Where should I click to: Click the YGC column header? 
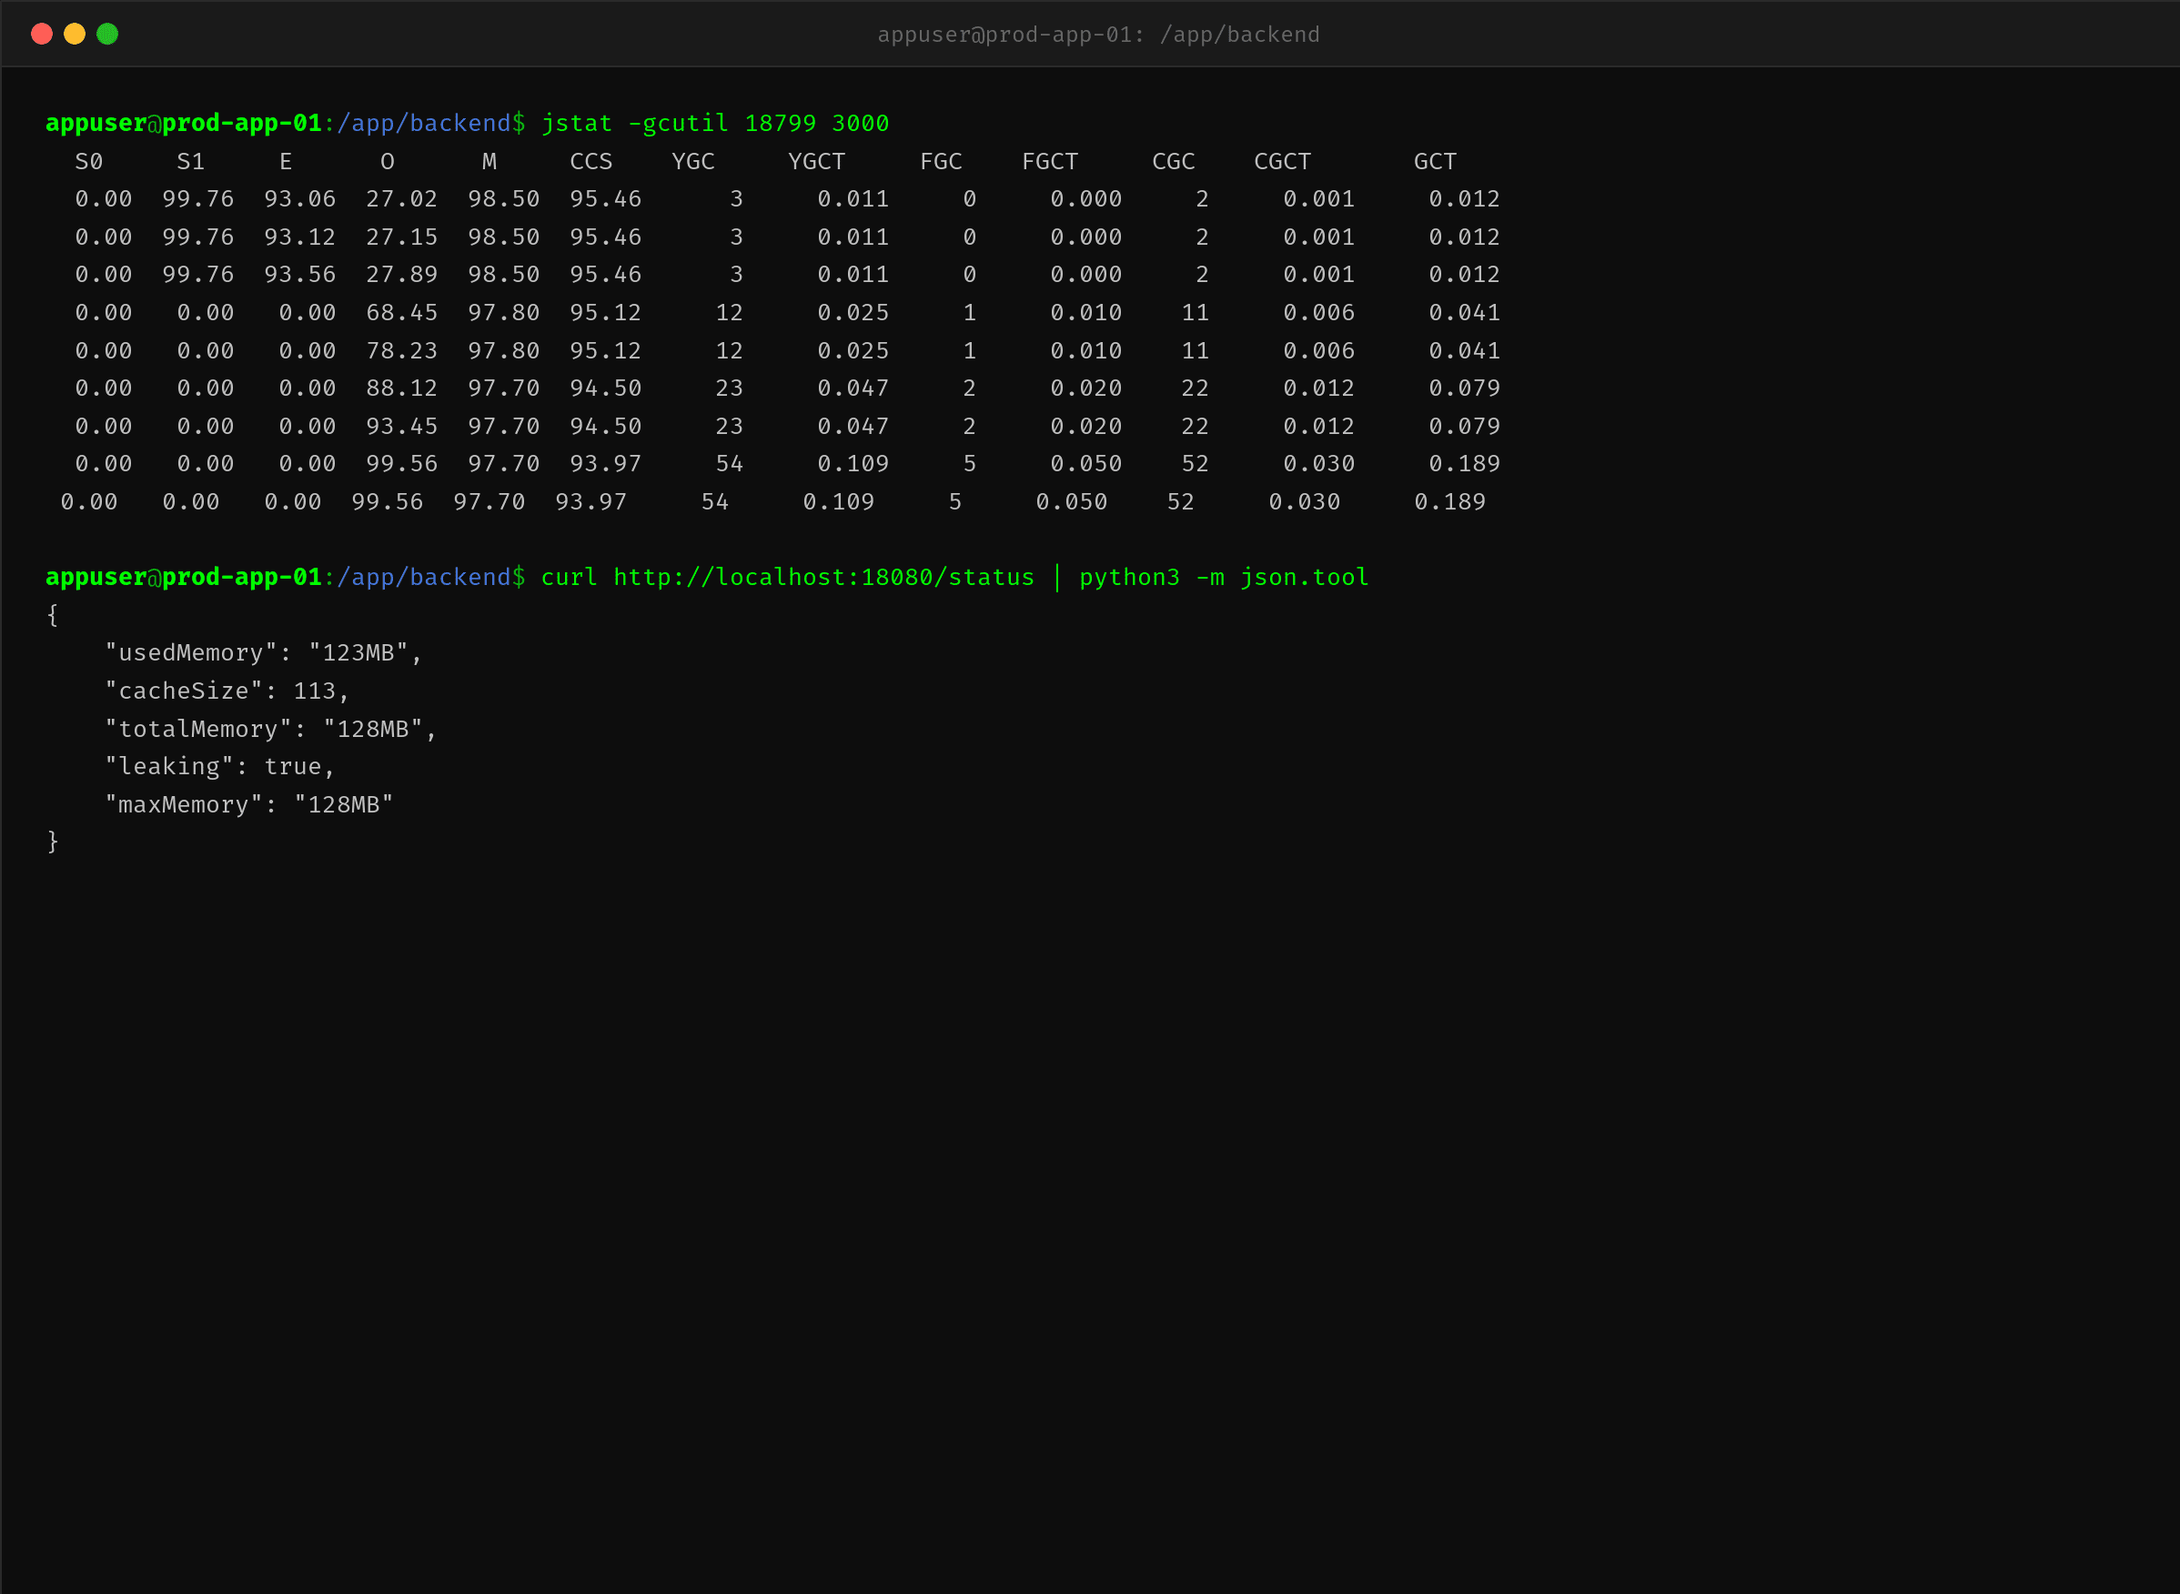point(693,161)
